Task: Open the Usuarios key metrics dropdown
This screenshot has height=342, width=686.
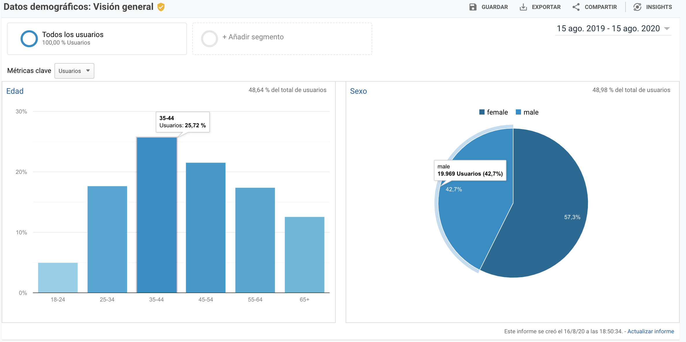Action: pos(74,71)
